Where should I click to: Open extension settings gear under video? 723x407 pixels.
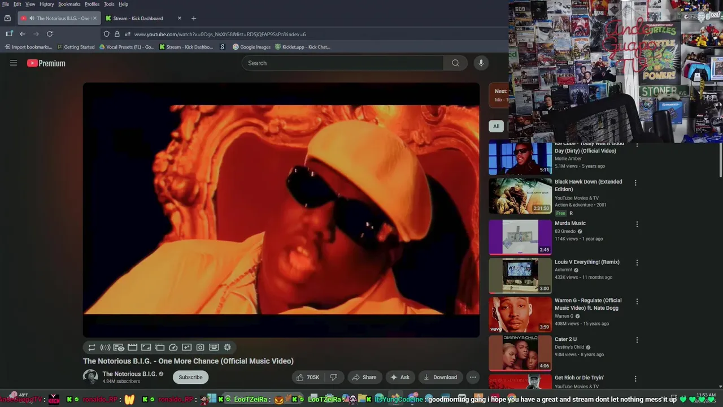click(227, 347)
